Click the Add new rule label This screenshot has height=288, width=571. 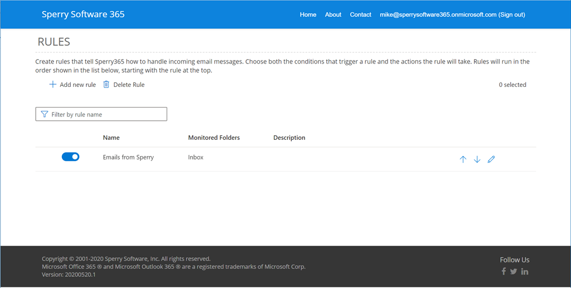(78, 85)
